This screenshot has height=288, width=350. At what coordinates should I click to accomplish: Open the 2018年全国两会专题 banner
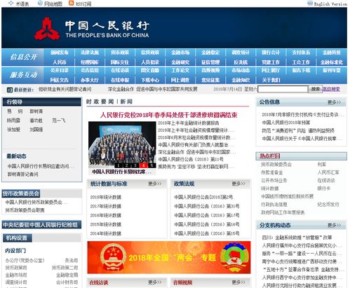169,257
